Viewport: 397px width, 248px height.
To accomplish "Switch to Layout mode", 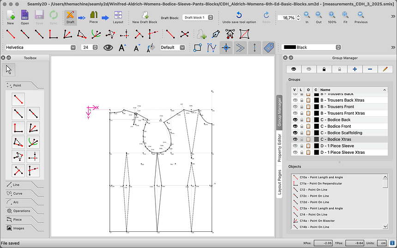I will tap(118, 17).
